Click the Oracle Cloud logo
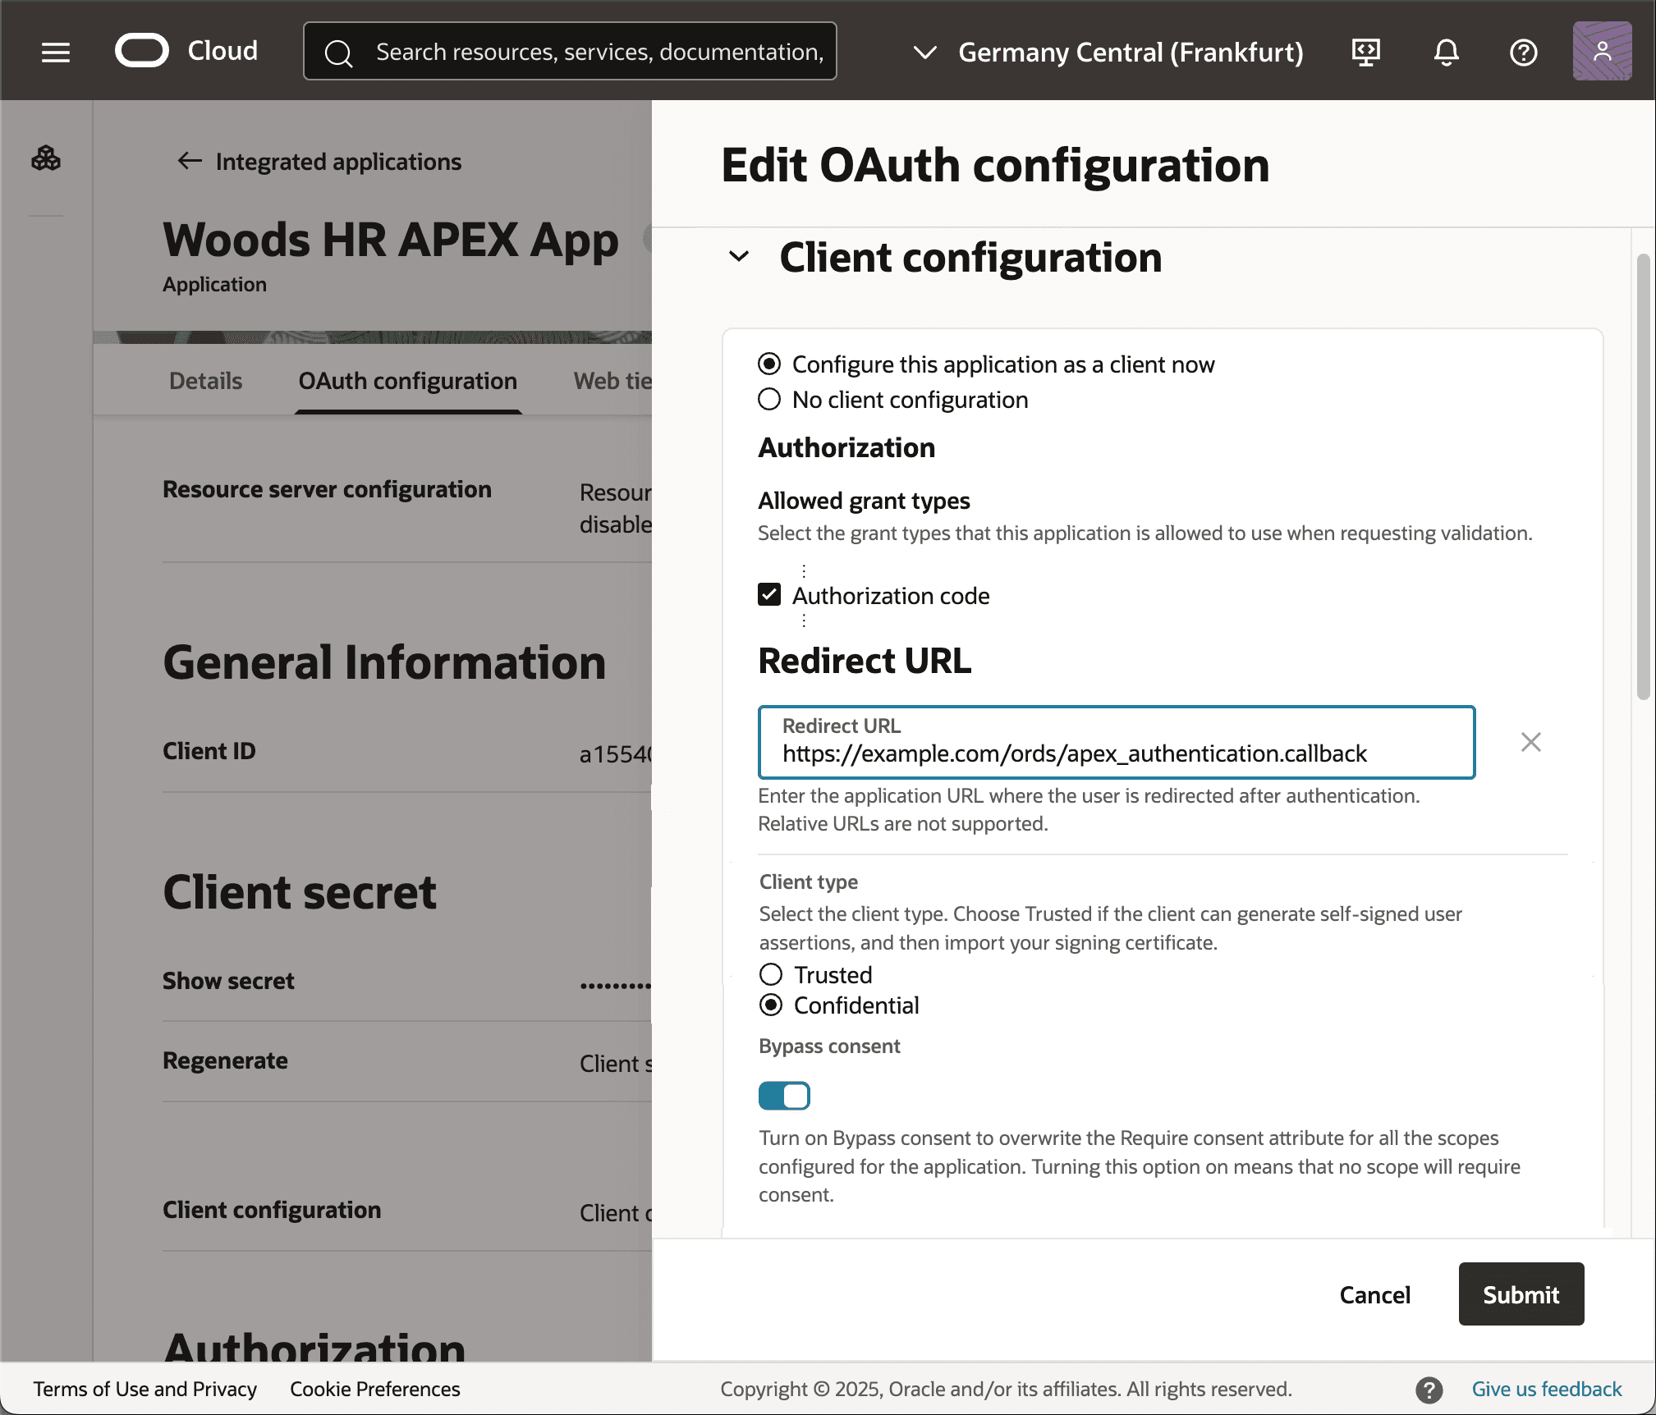This screenshot has width=1656, height=1415. (x=186, y=51)
